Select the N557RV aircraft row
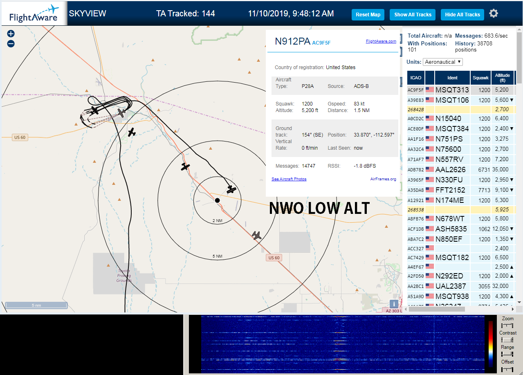 point(461,159)
